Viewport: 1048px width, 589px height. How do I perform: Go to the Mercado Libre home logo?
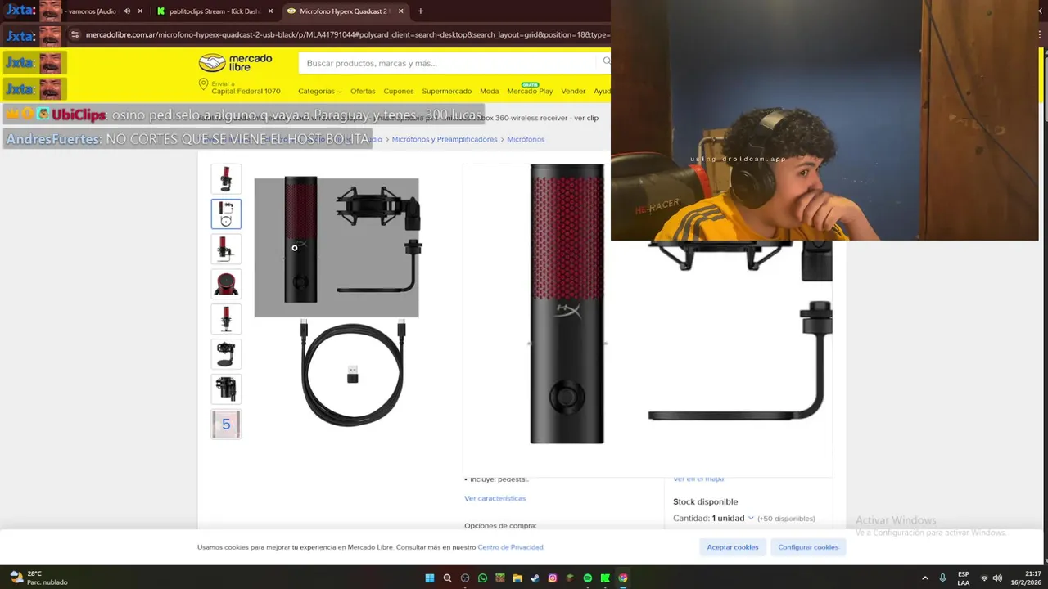tap(235, 63)
